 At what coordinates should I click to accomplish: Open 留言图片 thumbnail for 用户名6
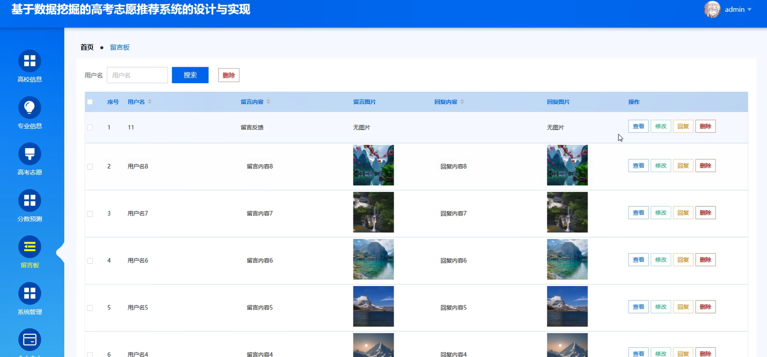[373, 259]
